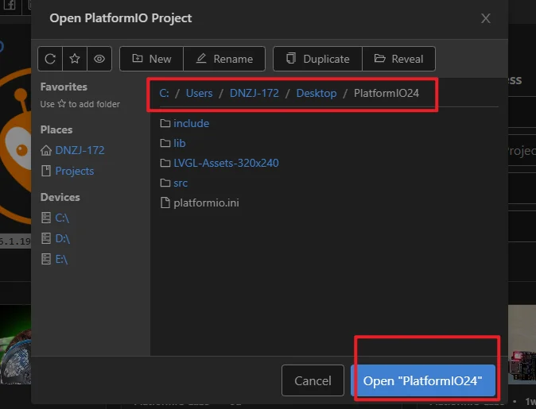
Task: Click the Rename button
Action: [224, 59]
